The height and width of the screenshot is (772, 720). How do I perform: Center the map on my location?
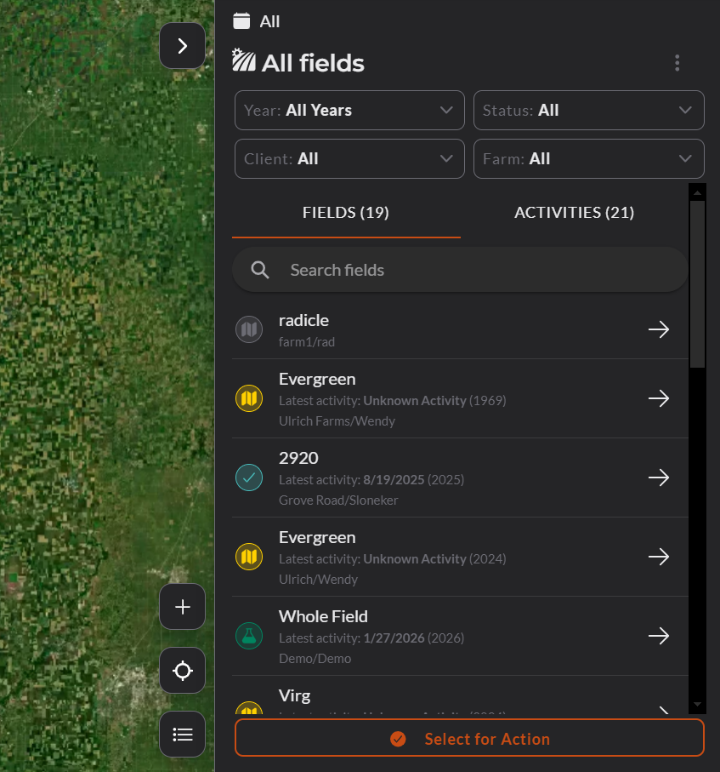182,671
